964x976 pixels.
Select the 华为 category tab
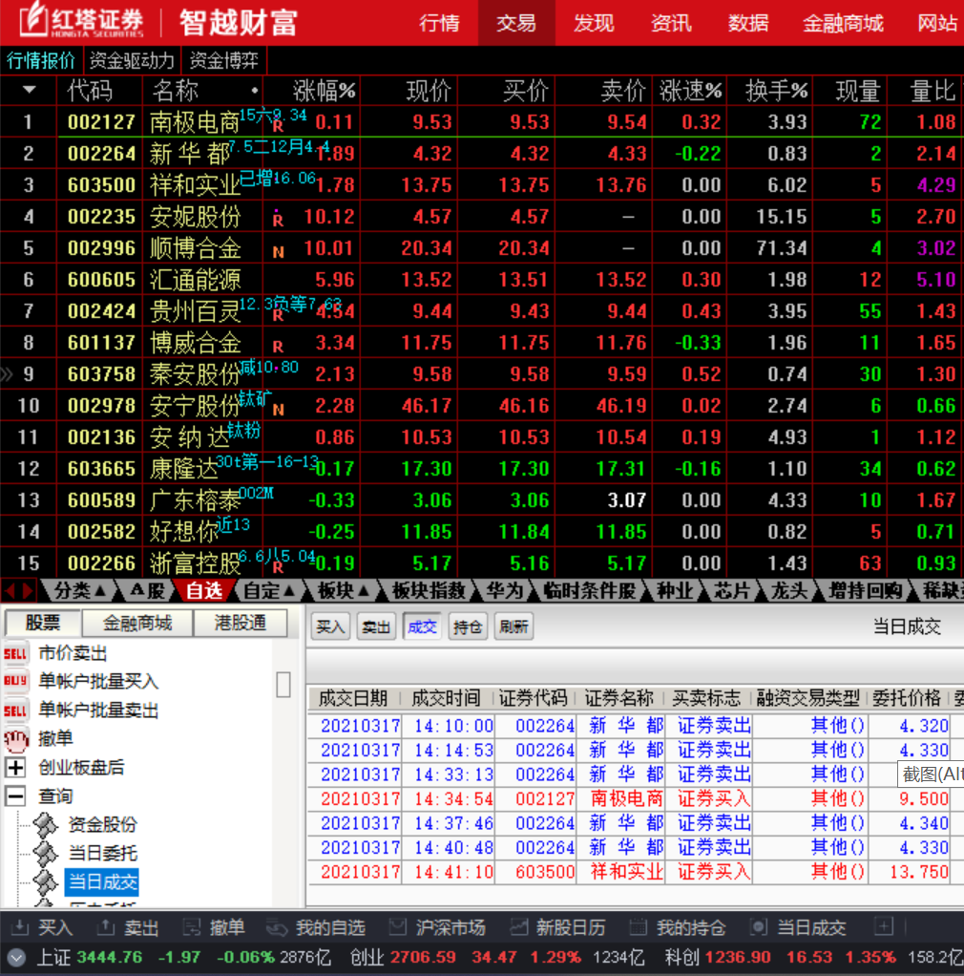(504, 590)
